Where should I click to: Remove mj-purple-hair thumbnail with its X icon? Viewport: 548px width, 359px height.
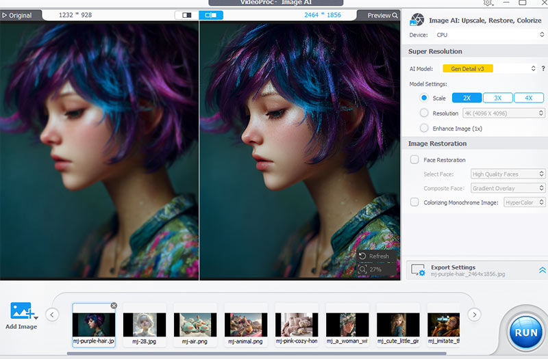[x=114, y=306]
